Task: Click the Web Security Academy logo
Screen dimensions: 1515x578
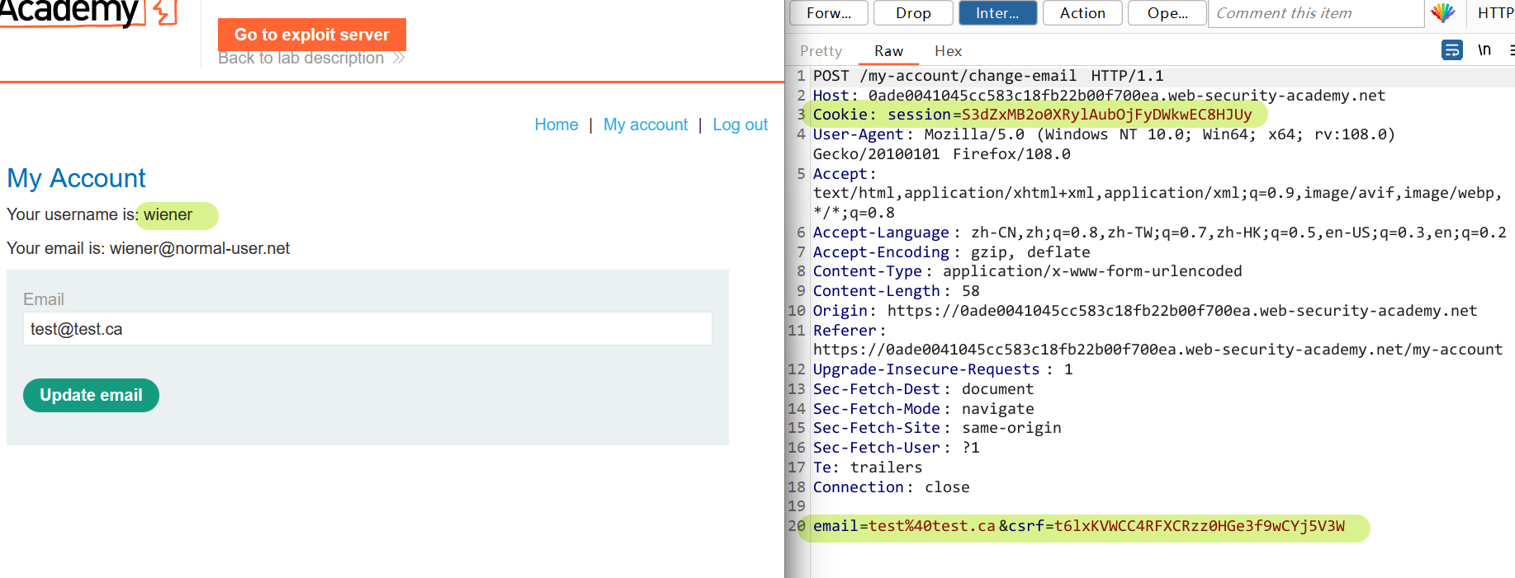Action: [83, 13]
